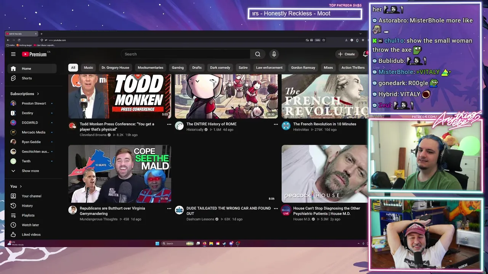
Task: Select the Gordon Ramsay filter chip
Action: click(x=303, y=68)
